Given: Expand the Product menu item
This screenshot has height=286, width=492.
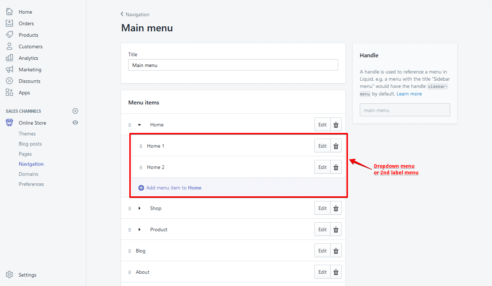Looking at the screenshot, I should point(139,229).
